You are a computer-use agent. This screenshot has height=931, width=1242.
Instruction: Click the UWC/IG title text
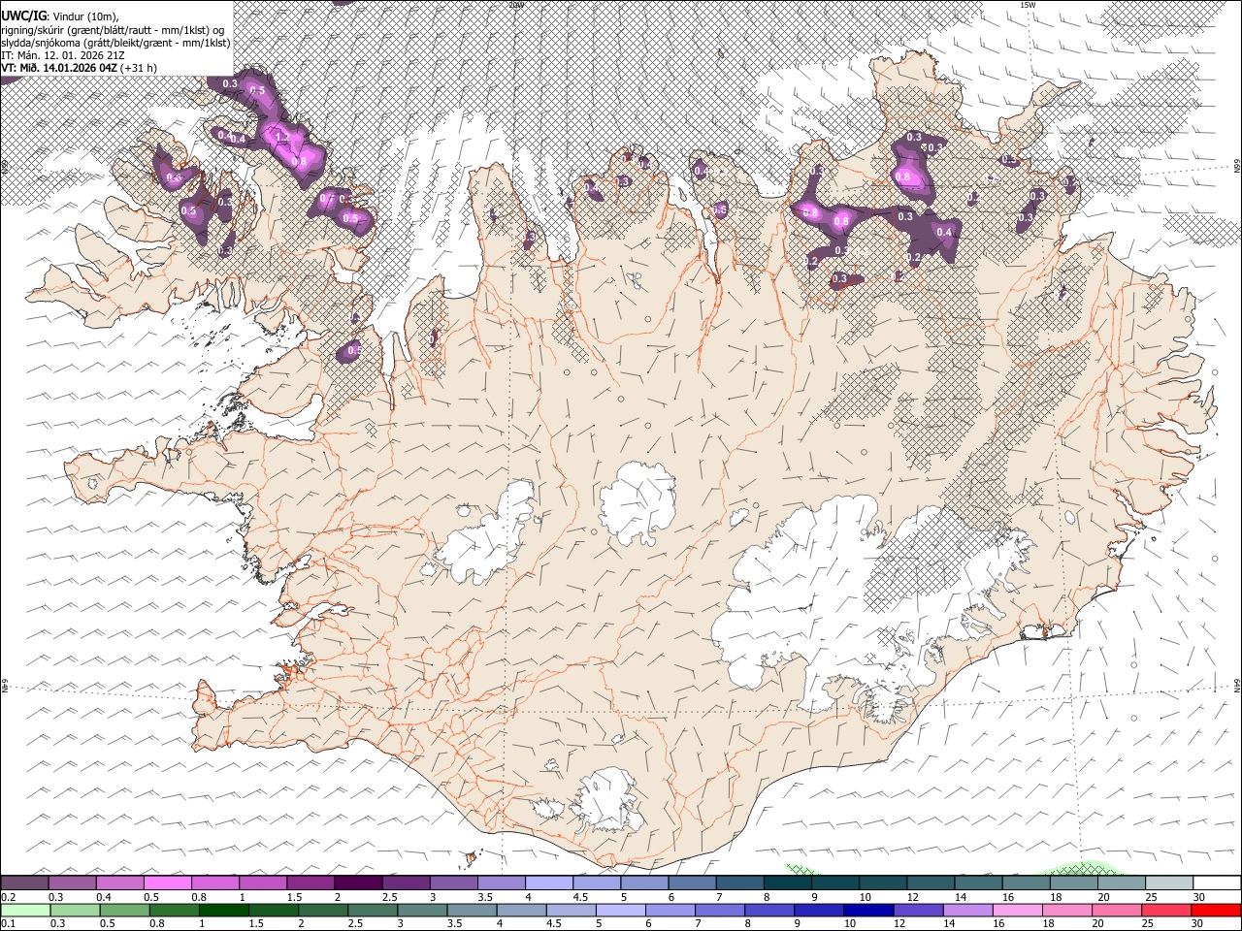23,16
